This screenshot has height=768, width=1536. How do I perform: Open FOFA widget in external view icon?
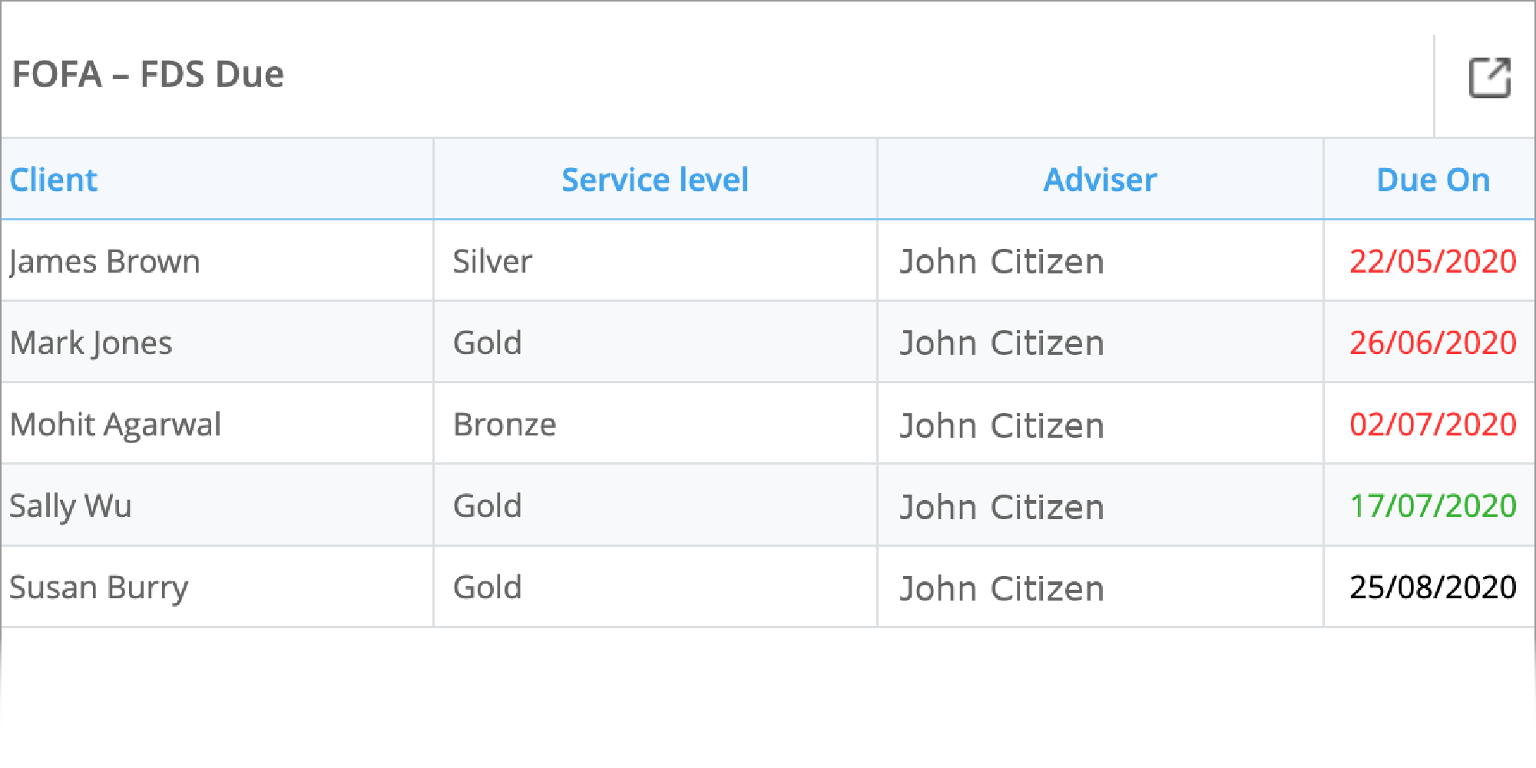tap(1490, 78)
